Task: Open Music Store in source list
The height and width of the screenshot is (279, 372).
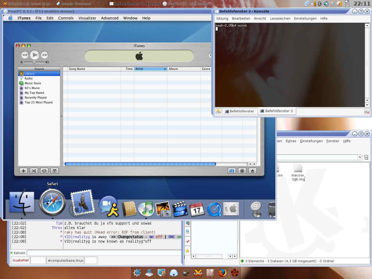Action: pos(39,83)
